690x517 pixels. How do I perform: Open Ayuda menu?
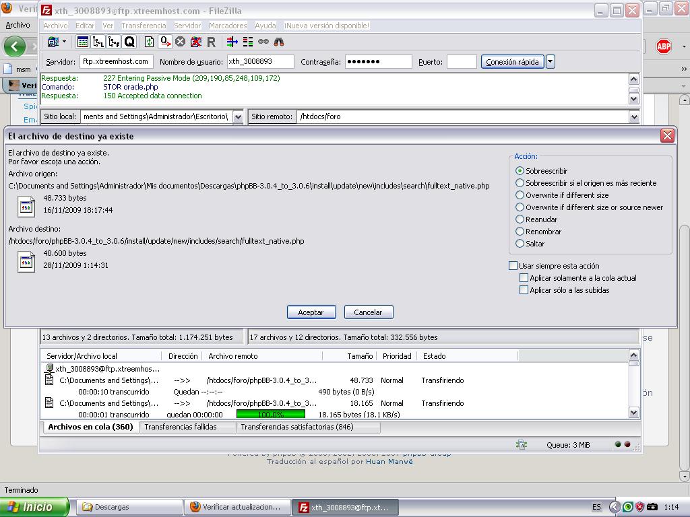(265, 26)
